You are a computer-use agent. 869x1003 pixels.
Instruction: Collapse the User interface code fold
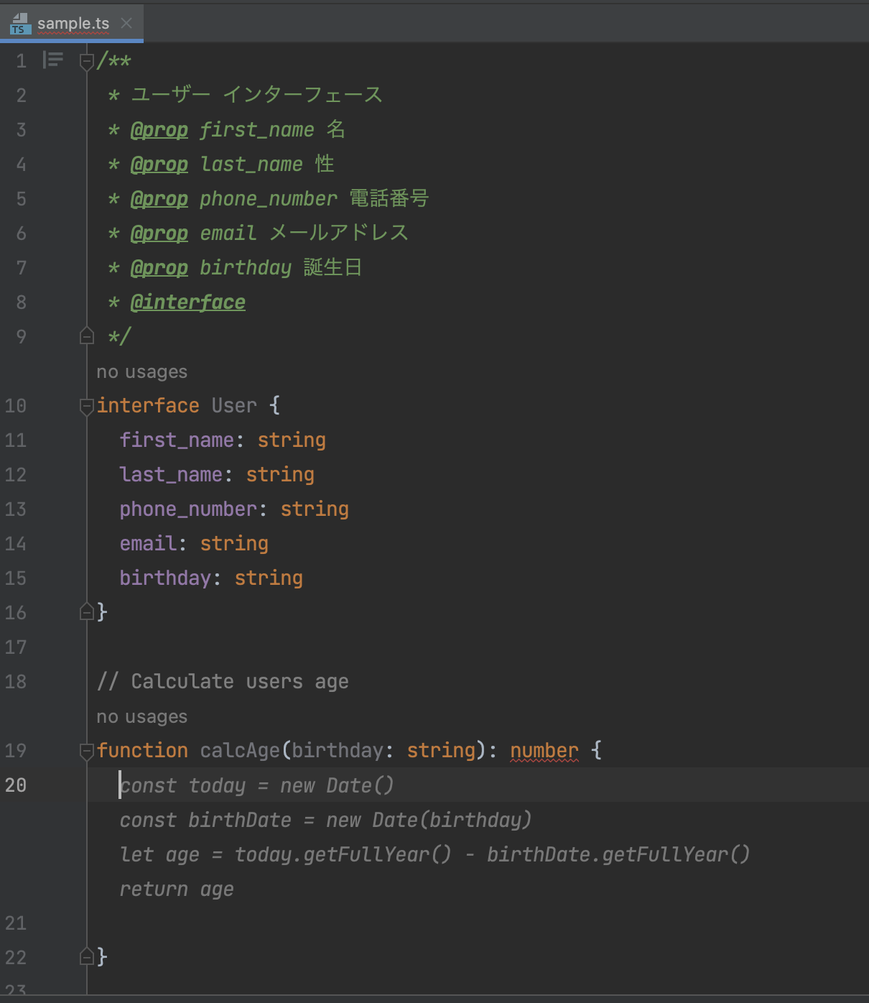(x=86, y=405)
